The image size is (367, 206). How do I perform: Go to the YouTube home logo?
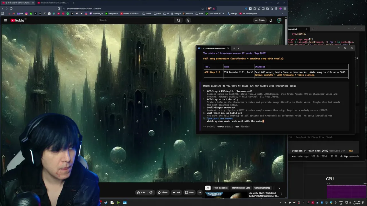pyautogui.click(x=17, y=20)
